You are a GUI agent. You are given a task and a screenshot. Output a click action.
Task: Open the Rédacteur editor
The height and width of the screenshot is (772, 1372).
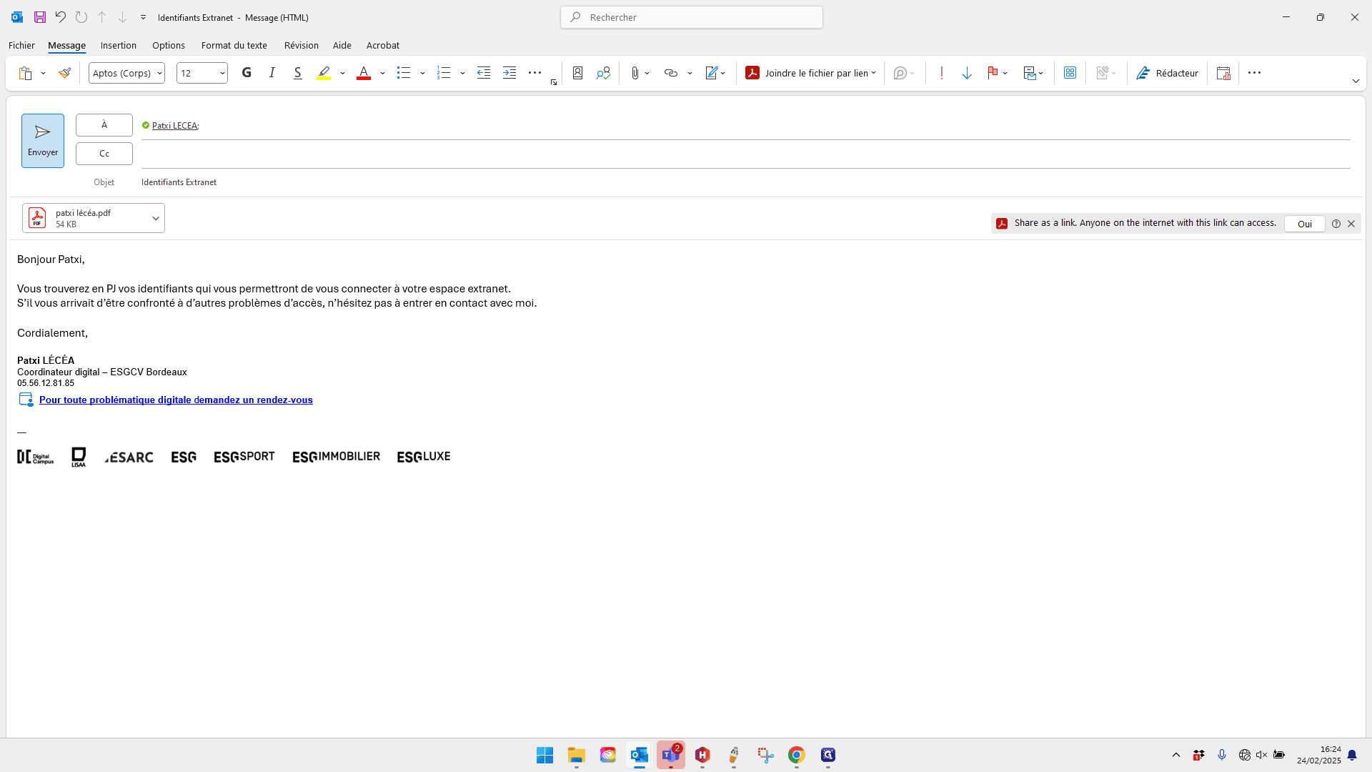(1167, 73)
